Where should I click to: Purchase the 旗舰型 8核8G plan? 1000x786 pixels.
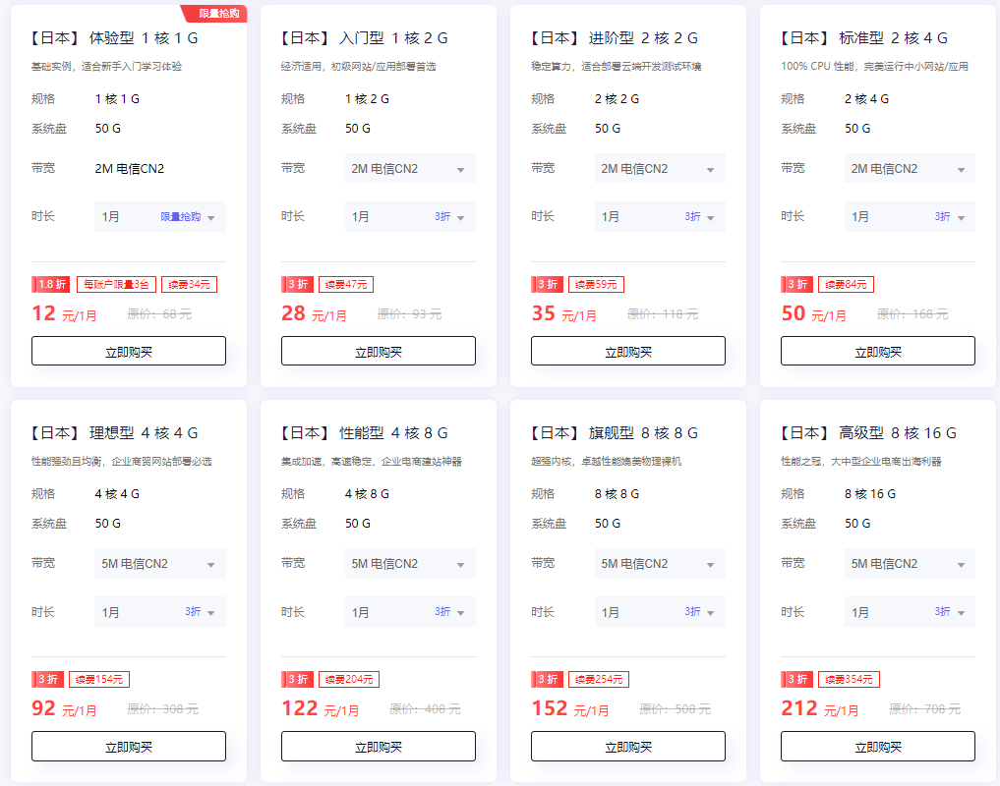tap(628, 747)
